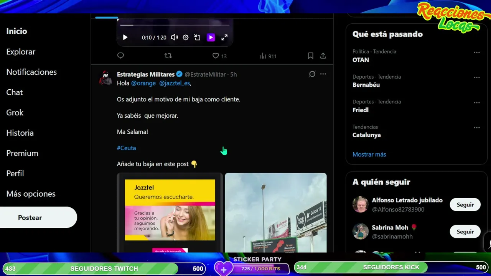Viewport: 491px width, 276px height.
Task: Go to Inicio in the sidebar
Action: tap(17, 31)
